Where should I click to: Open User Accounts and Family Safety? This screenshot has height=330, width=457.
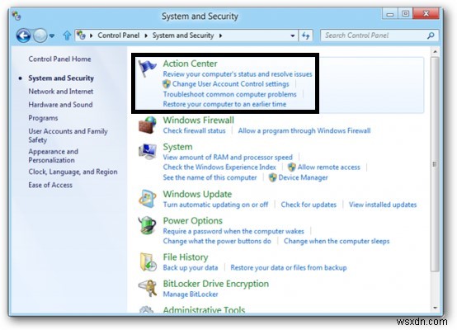(x=68, y=135)
